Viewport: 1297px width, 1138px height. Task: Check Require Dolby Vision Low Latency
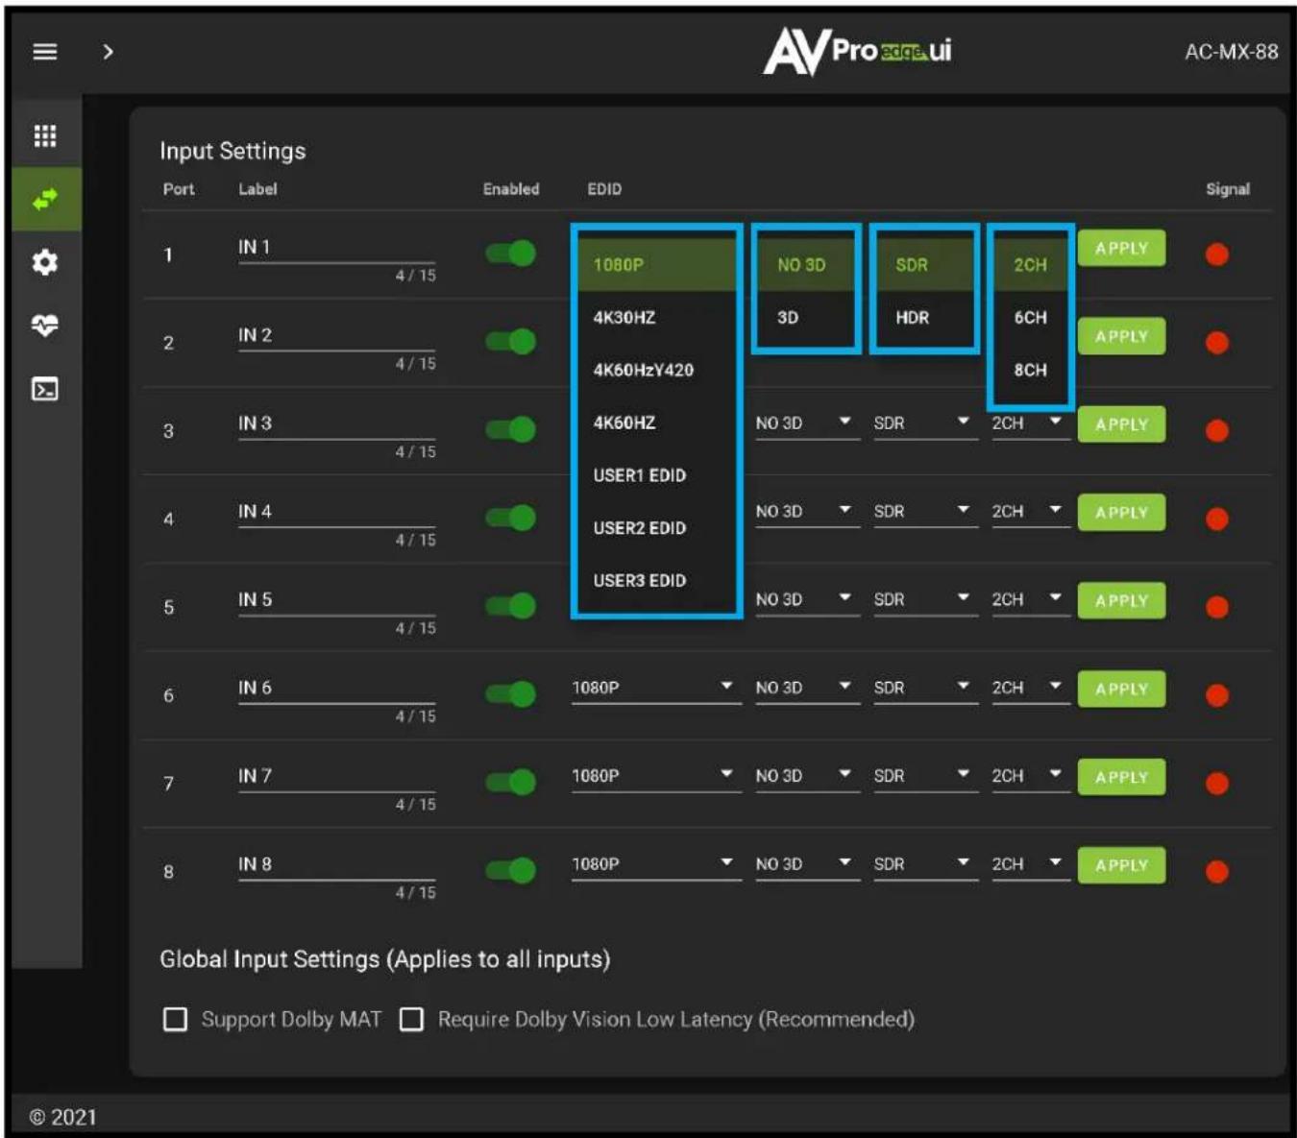[412, 1019]
